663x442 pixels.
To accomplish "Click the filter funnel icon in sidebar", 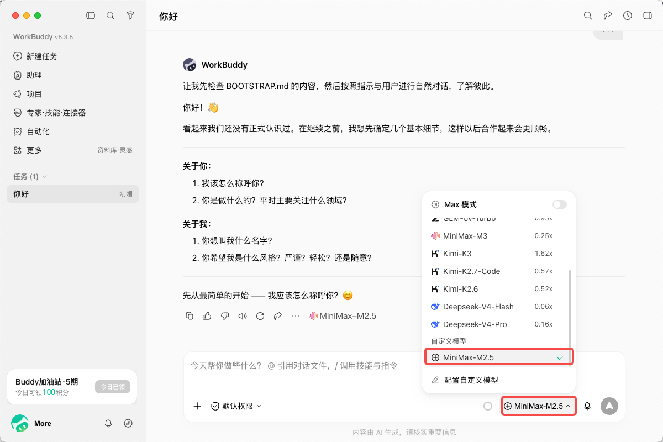I will click(x=130, y=15).
